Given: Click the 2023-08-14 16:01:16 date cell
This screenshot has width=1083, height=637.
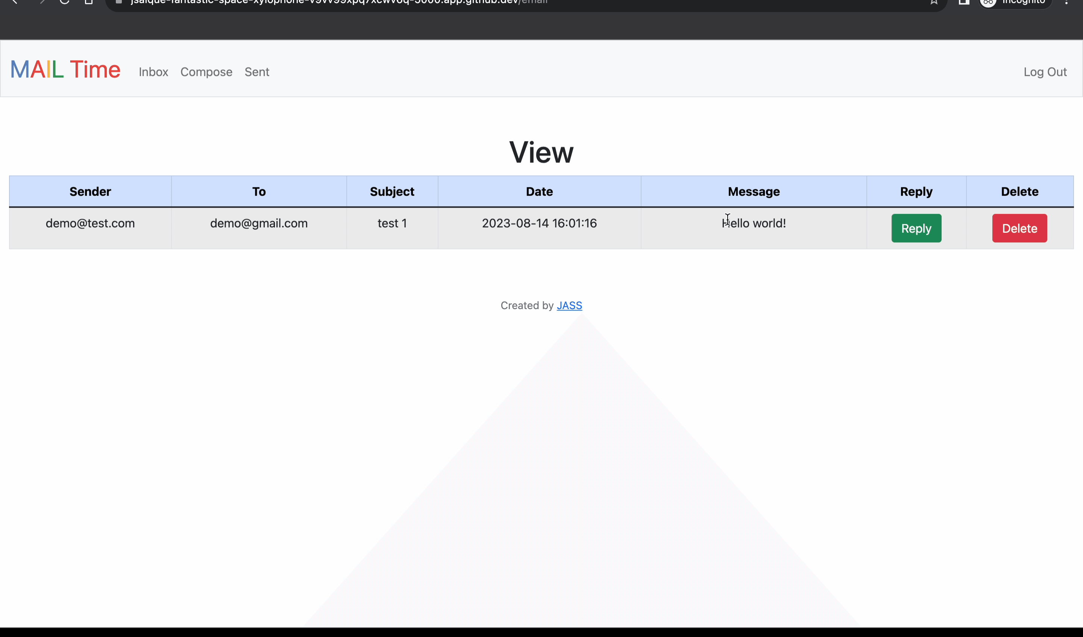Looking at the screenshot, I should coord(539,223).
